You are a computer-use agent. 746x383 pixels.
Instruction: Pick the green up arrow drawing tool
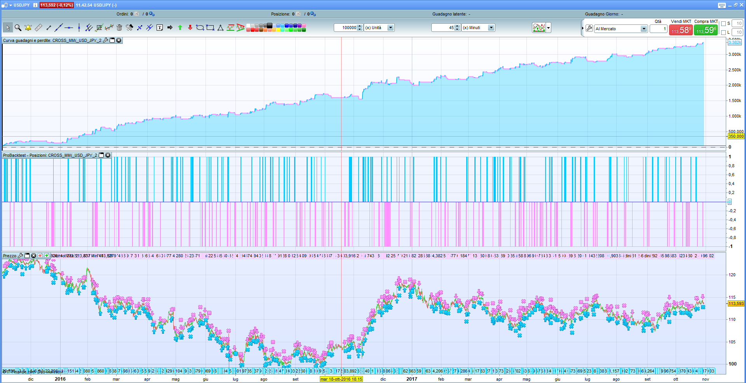click(180, 28)
